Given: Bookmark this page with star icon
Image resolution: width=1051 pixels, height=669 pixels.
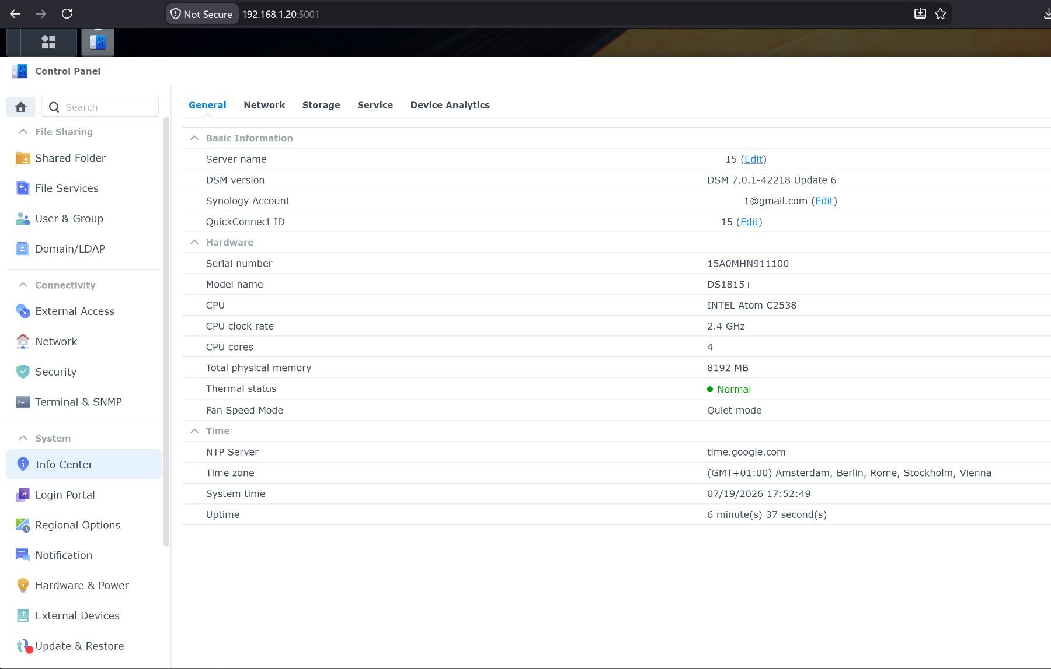Looking at the screenshot, I should 940,14.
